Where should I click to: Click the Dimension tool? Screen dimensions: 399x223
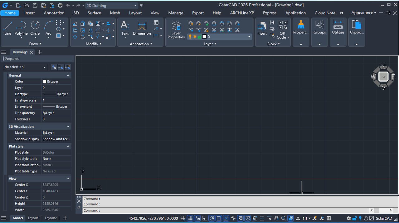click(x=142, y=28)
